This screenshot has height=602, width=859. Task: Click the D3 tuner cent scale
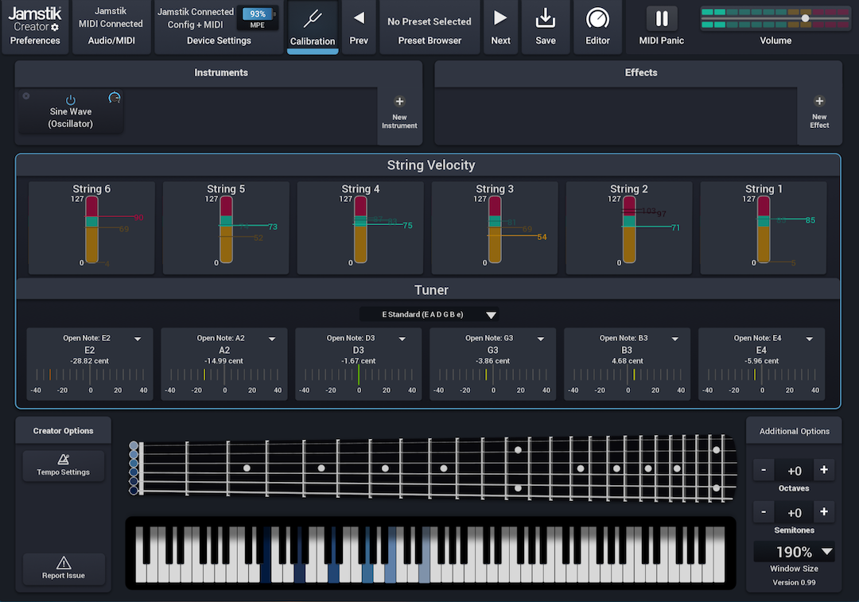359,375
